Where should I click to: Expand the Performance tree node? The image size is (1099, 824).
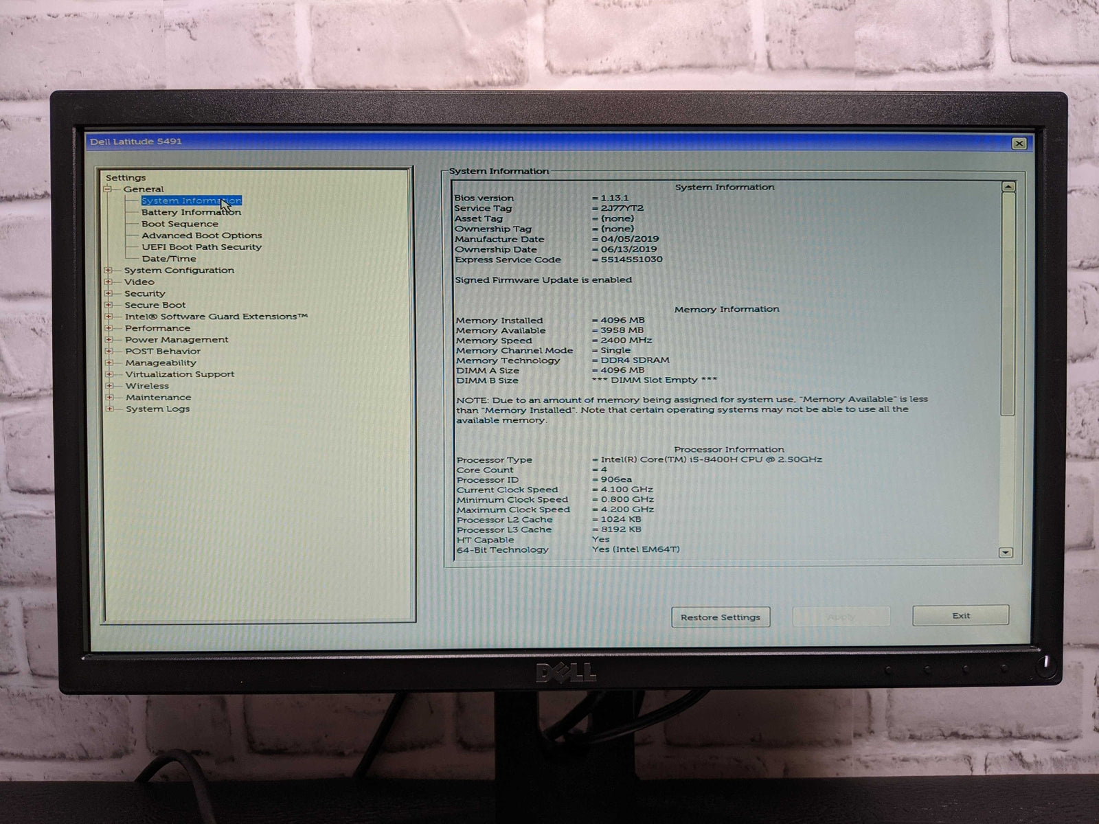[x=109, y=328]
